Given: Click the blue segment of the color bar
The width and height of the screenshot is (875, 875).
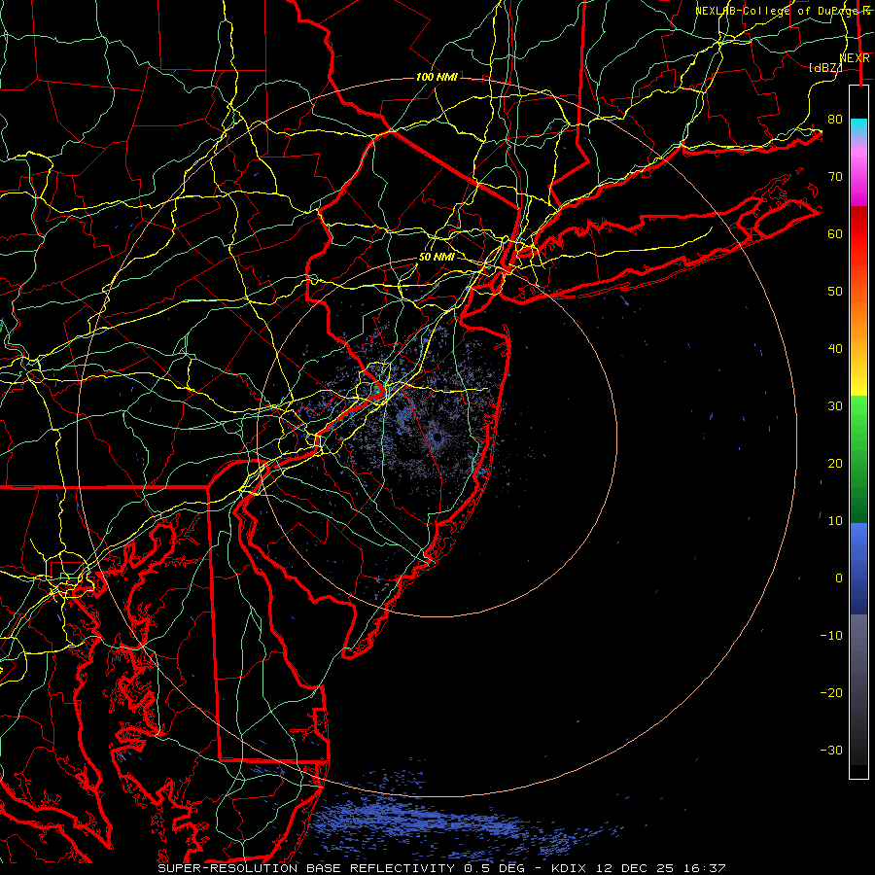Looking at the screenshot, I should tap(858, 568).
